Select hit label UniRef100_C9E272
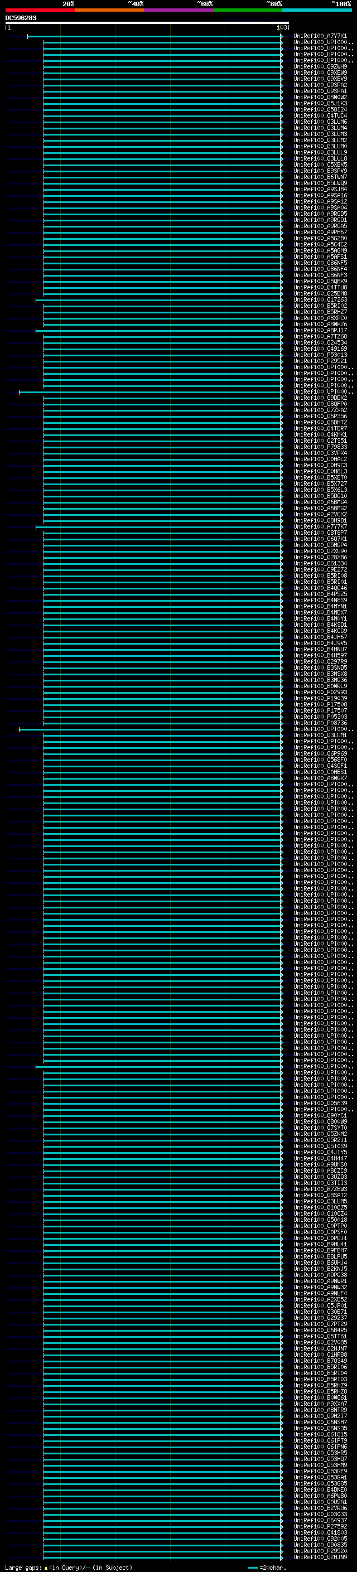Image resolution: width=357 pixels, height=1572 pixels. point(320,570)
